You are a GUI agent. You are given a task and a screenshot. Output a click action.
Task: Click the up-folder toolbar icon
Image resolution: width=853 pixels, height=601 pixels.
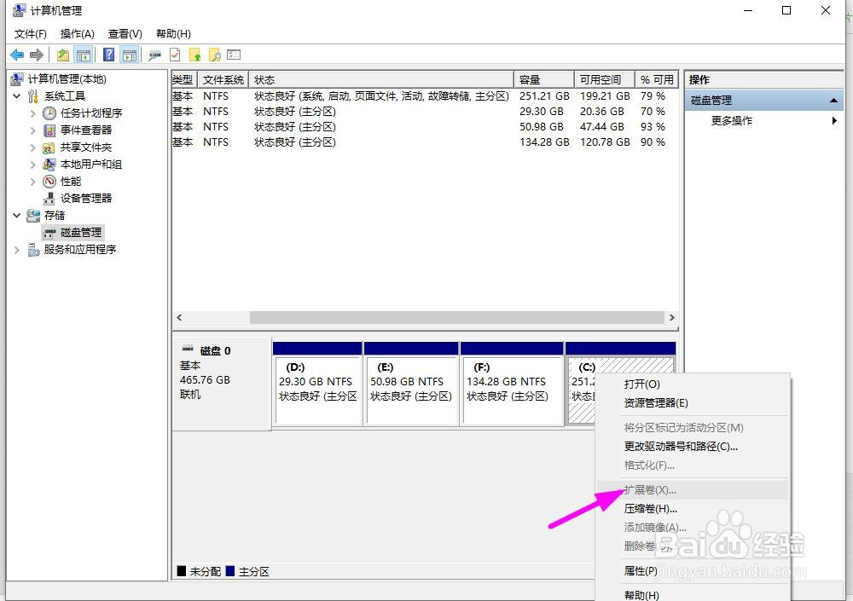(x=62, y=54)
